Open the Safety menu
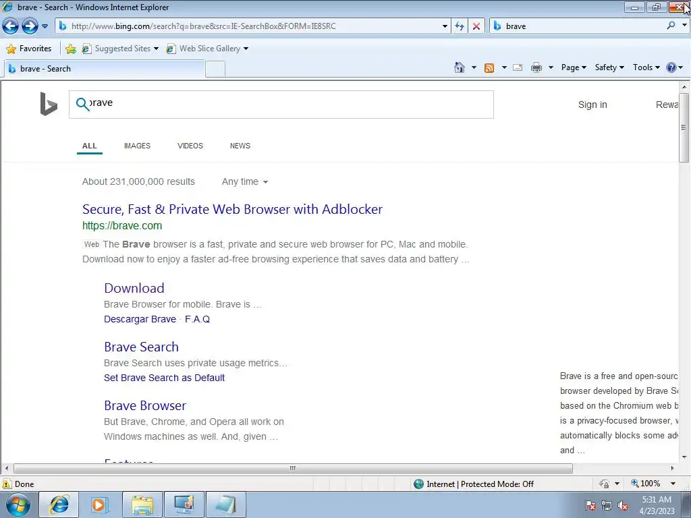The image size is (691, 518). coord(609,67)
